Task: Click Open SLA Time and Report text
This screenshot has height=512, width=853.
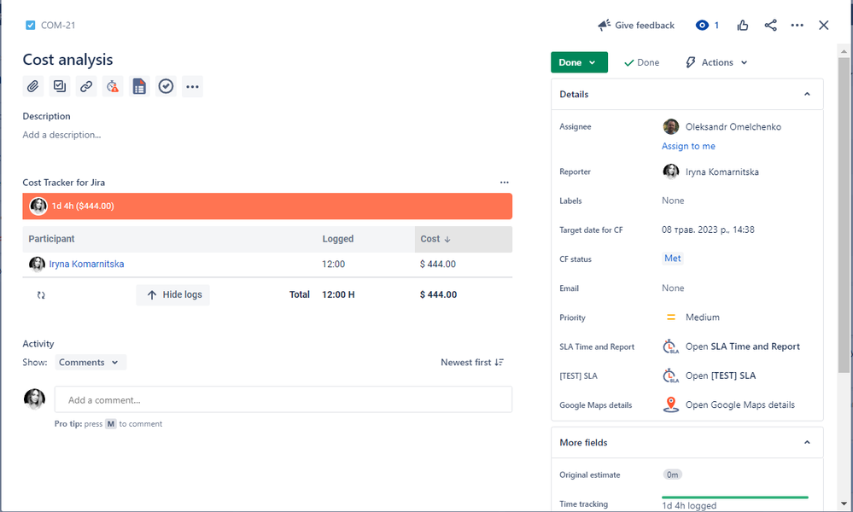Action: [743, 346]
